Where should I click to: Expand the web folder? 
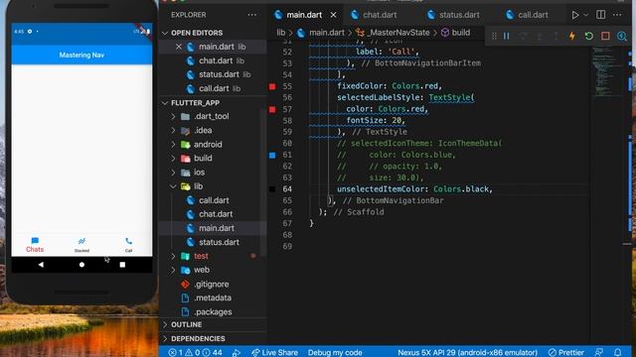pyautogui.click(x=173, y=270)
